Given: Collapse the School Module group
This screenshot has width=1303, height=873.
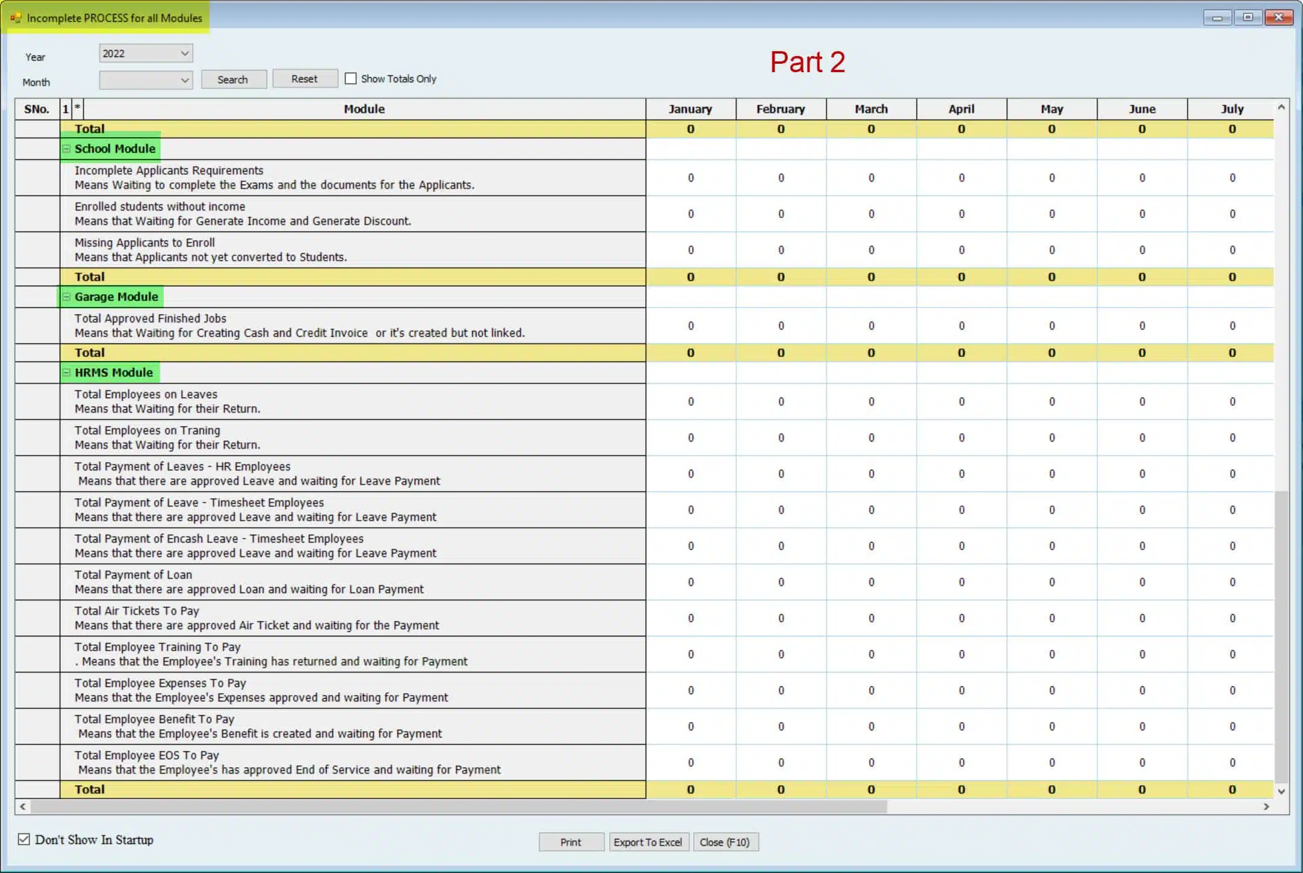Looking at the screenshot, I should click(67, 149).
